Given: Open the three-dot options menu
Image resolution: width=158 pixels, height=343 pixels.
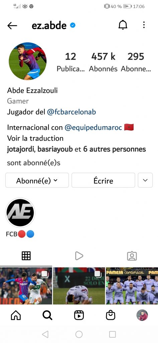Looking at the screenshot, I should point(144,25).
